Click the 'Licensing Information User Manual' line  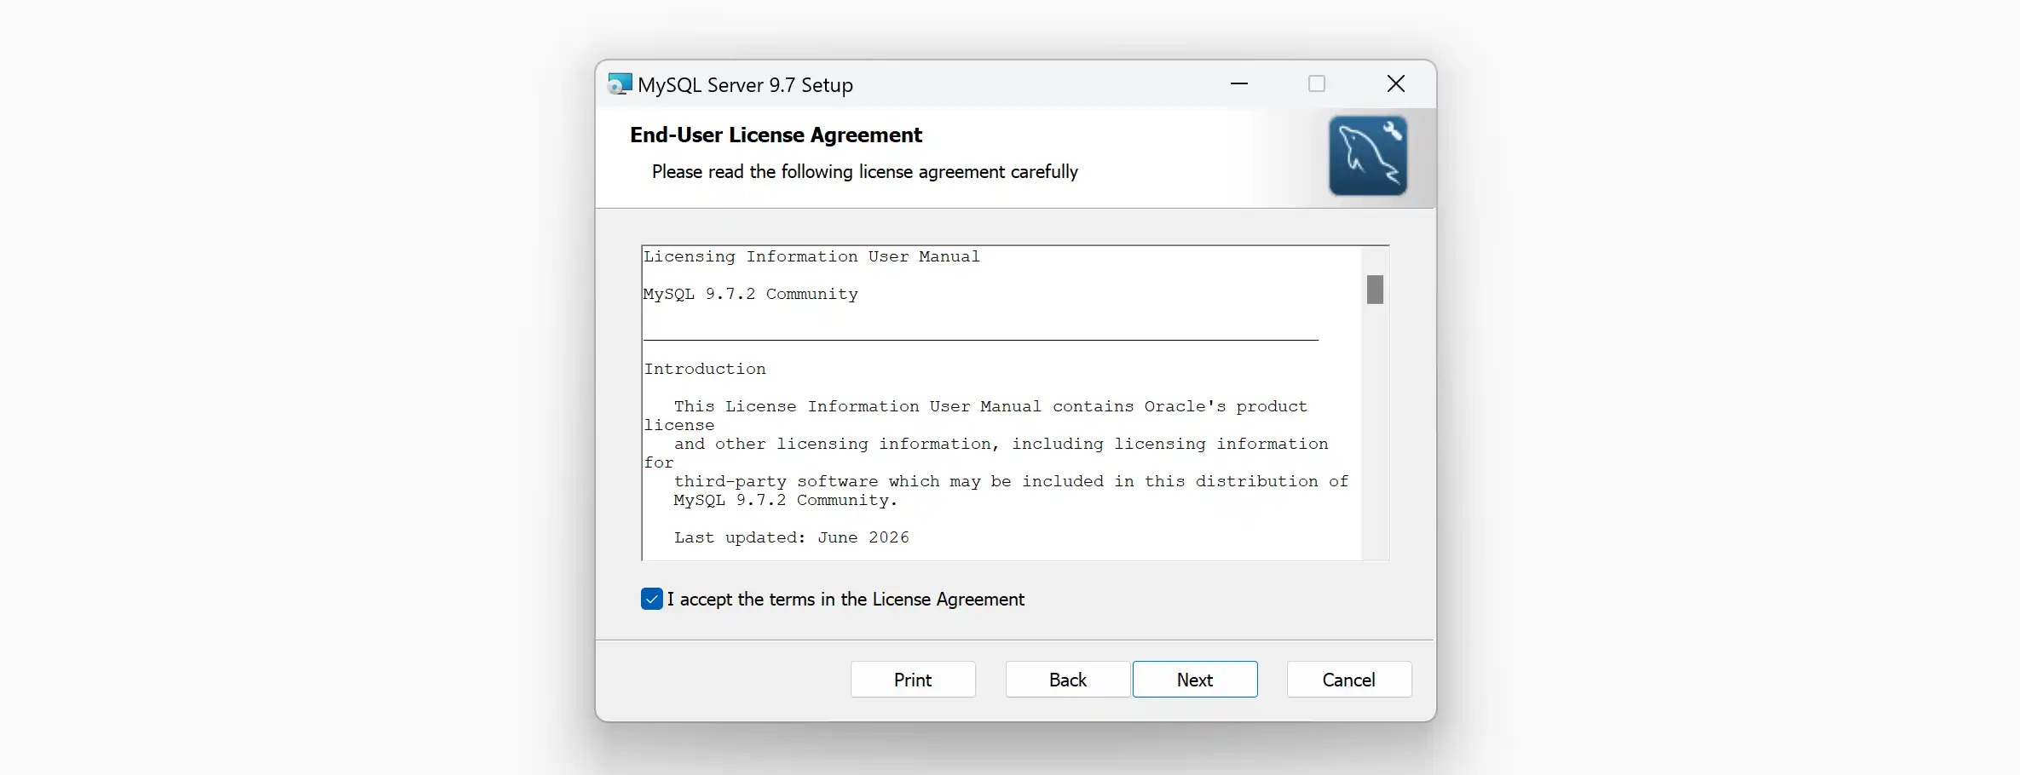coord(811,256)
